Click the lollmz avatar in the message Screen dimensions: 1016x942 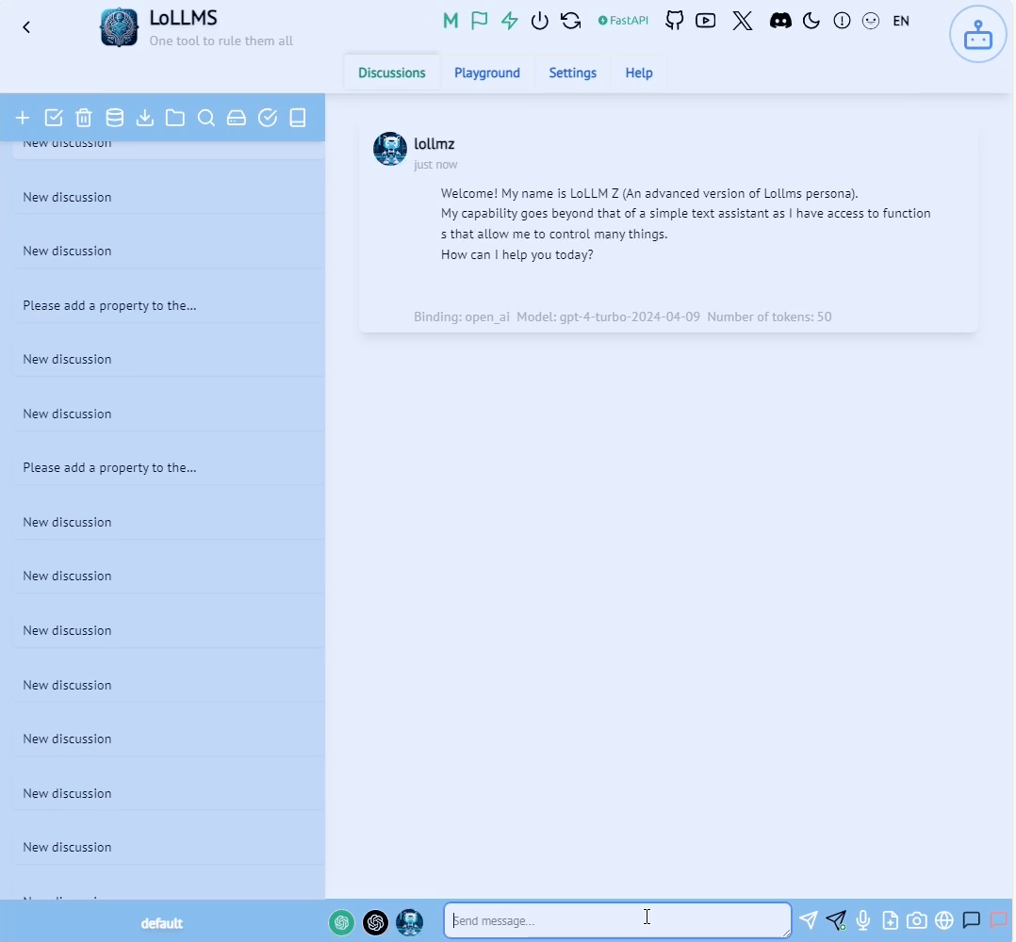point(390,149)
